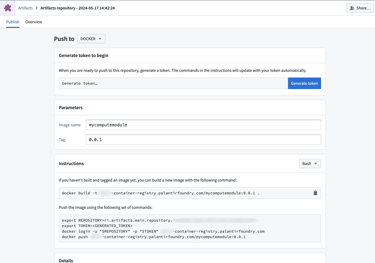Click the export TOKEN=<GENERATED_TOKEN> line
This screenshot has width=375, height=263.
97,226
